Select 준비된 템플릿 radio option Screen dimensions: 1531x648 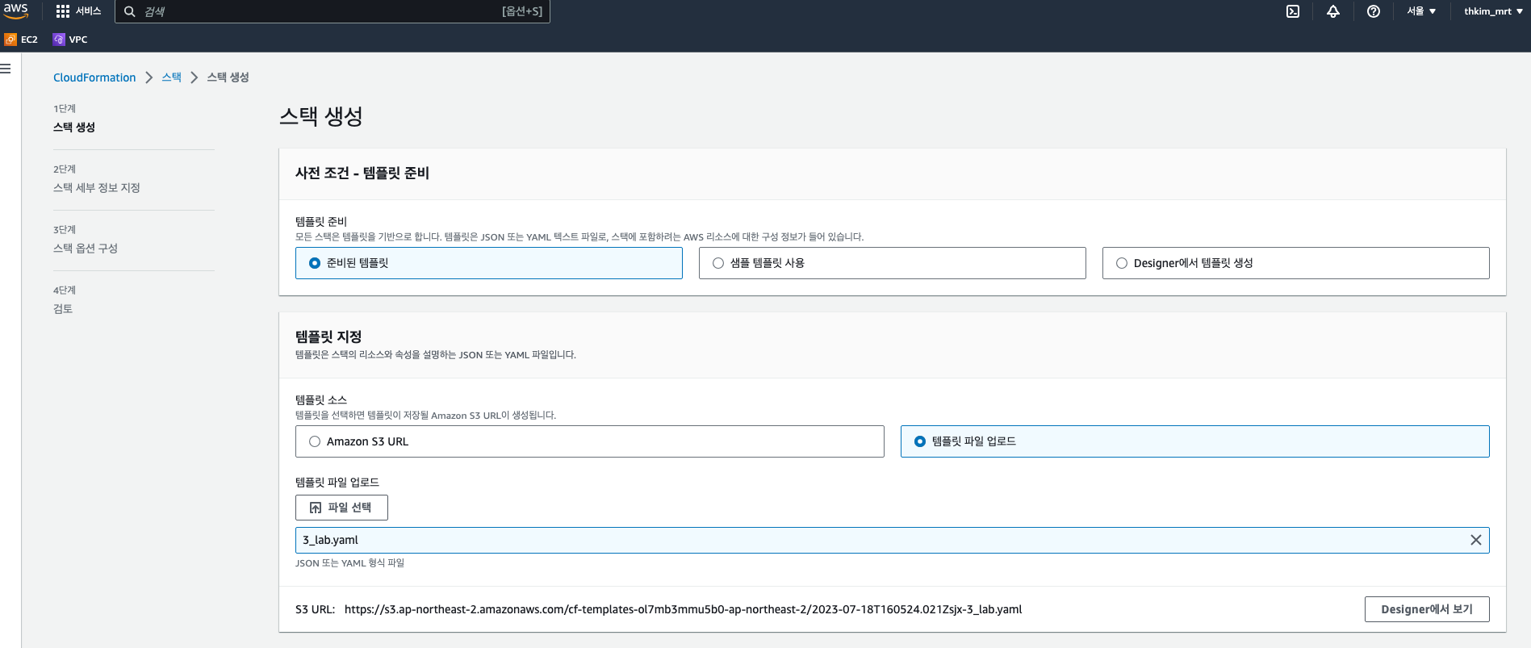tap(489, 263)
